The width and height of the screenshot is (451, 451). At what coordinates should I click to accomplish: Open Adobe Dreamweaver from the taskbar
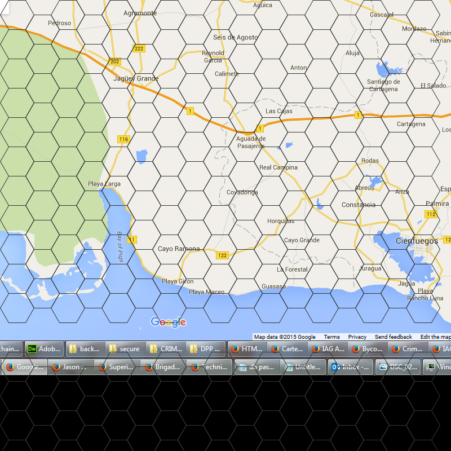[45, 349]
